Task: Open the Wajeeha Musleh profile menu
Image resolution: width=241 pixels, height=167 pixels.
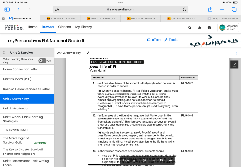Action: [x=228, y=28]
